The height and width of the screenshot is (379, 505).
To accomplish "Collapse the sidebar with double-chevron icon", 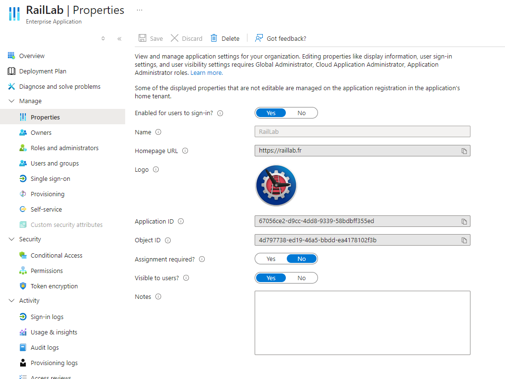I will point(119,39).
